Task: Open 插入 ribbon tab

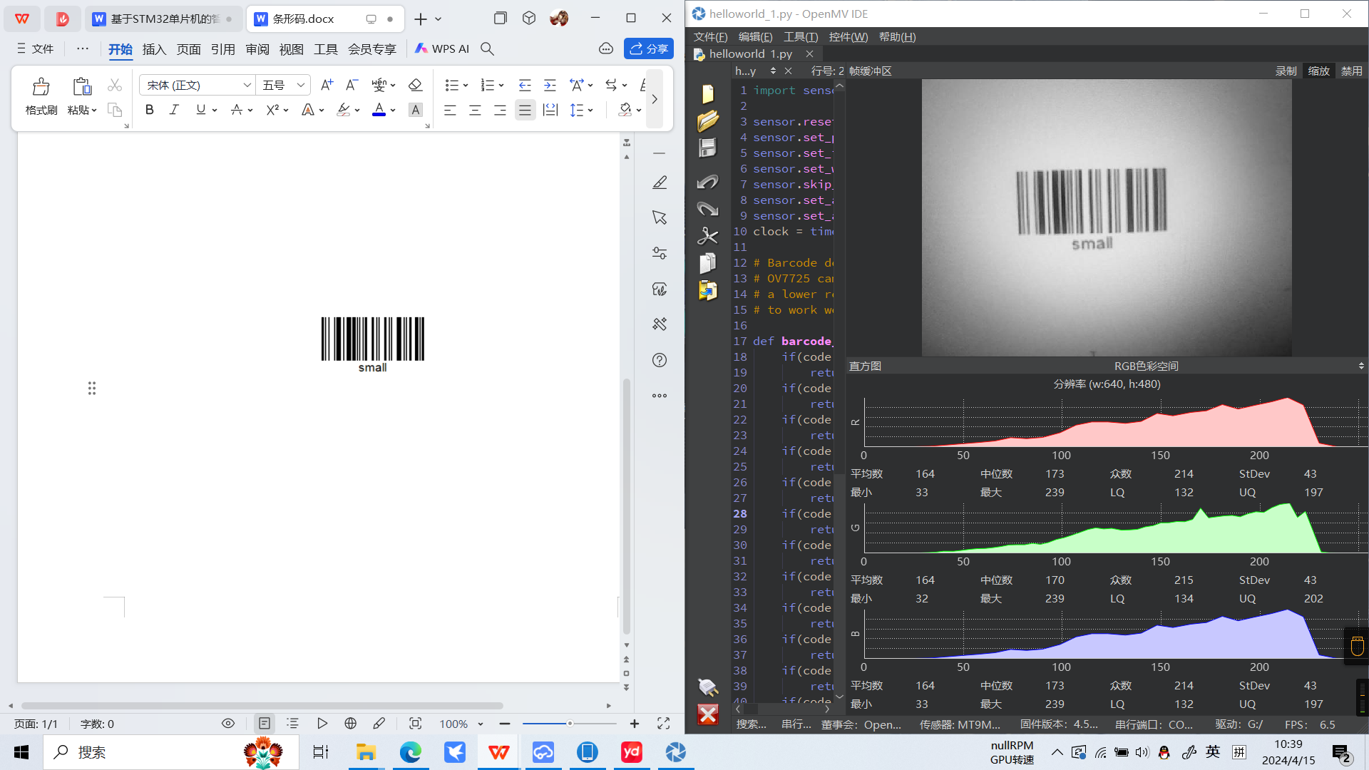Action: pos(154,48)
